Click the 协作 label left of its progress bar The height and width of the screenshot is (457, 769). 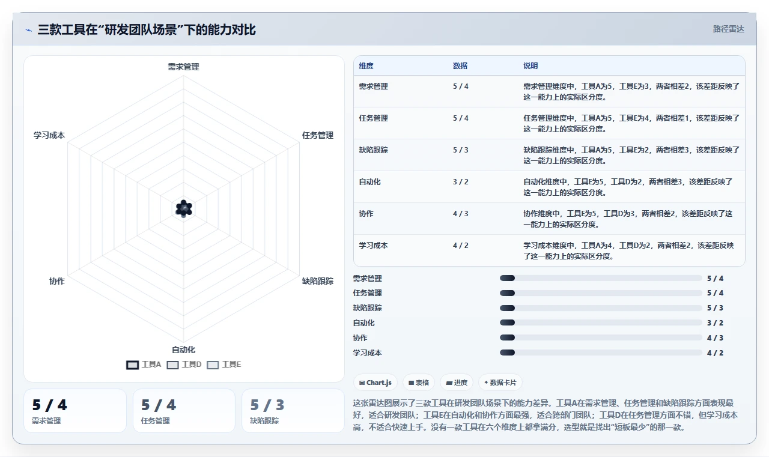pyautogui.click(x=360, y=337)
